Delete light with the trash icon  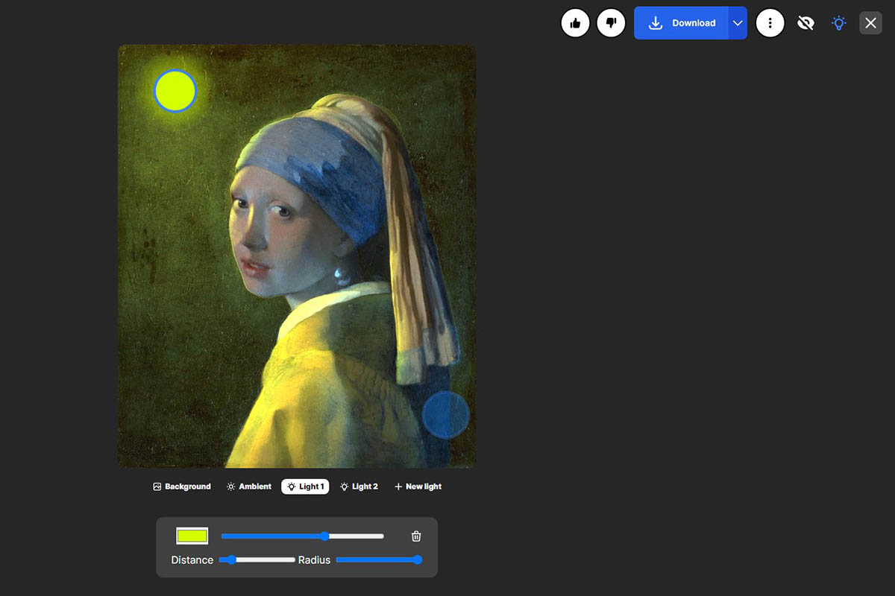416,536
